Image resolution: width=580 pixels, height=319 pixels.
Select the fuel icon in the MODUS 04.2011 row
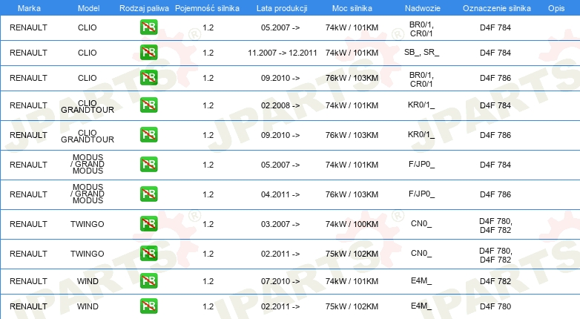pyautogui.click(x=148, y=194)
